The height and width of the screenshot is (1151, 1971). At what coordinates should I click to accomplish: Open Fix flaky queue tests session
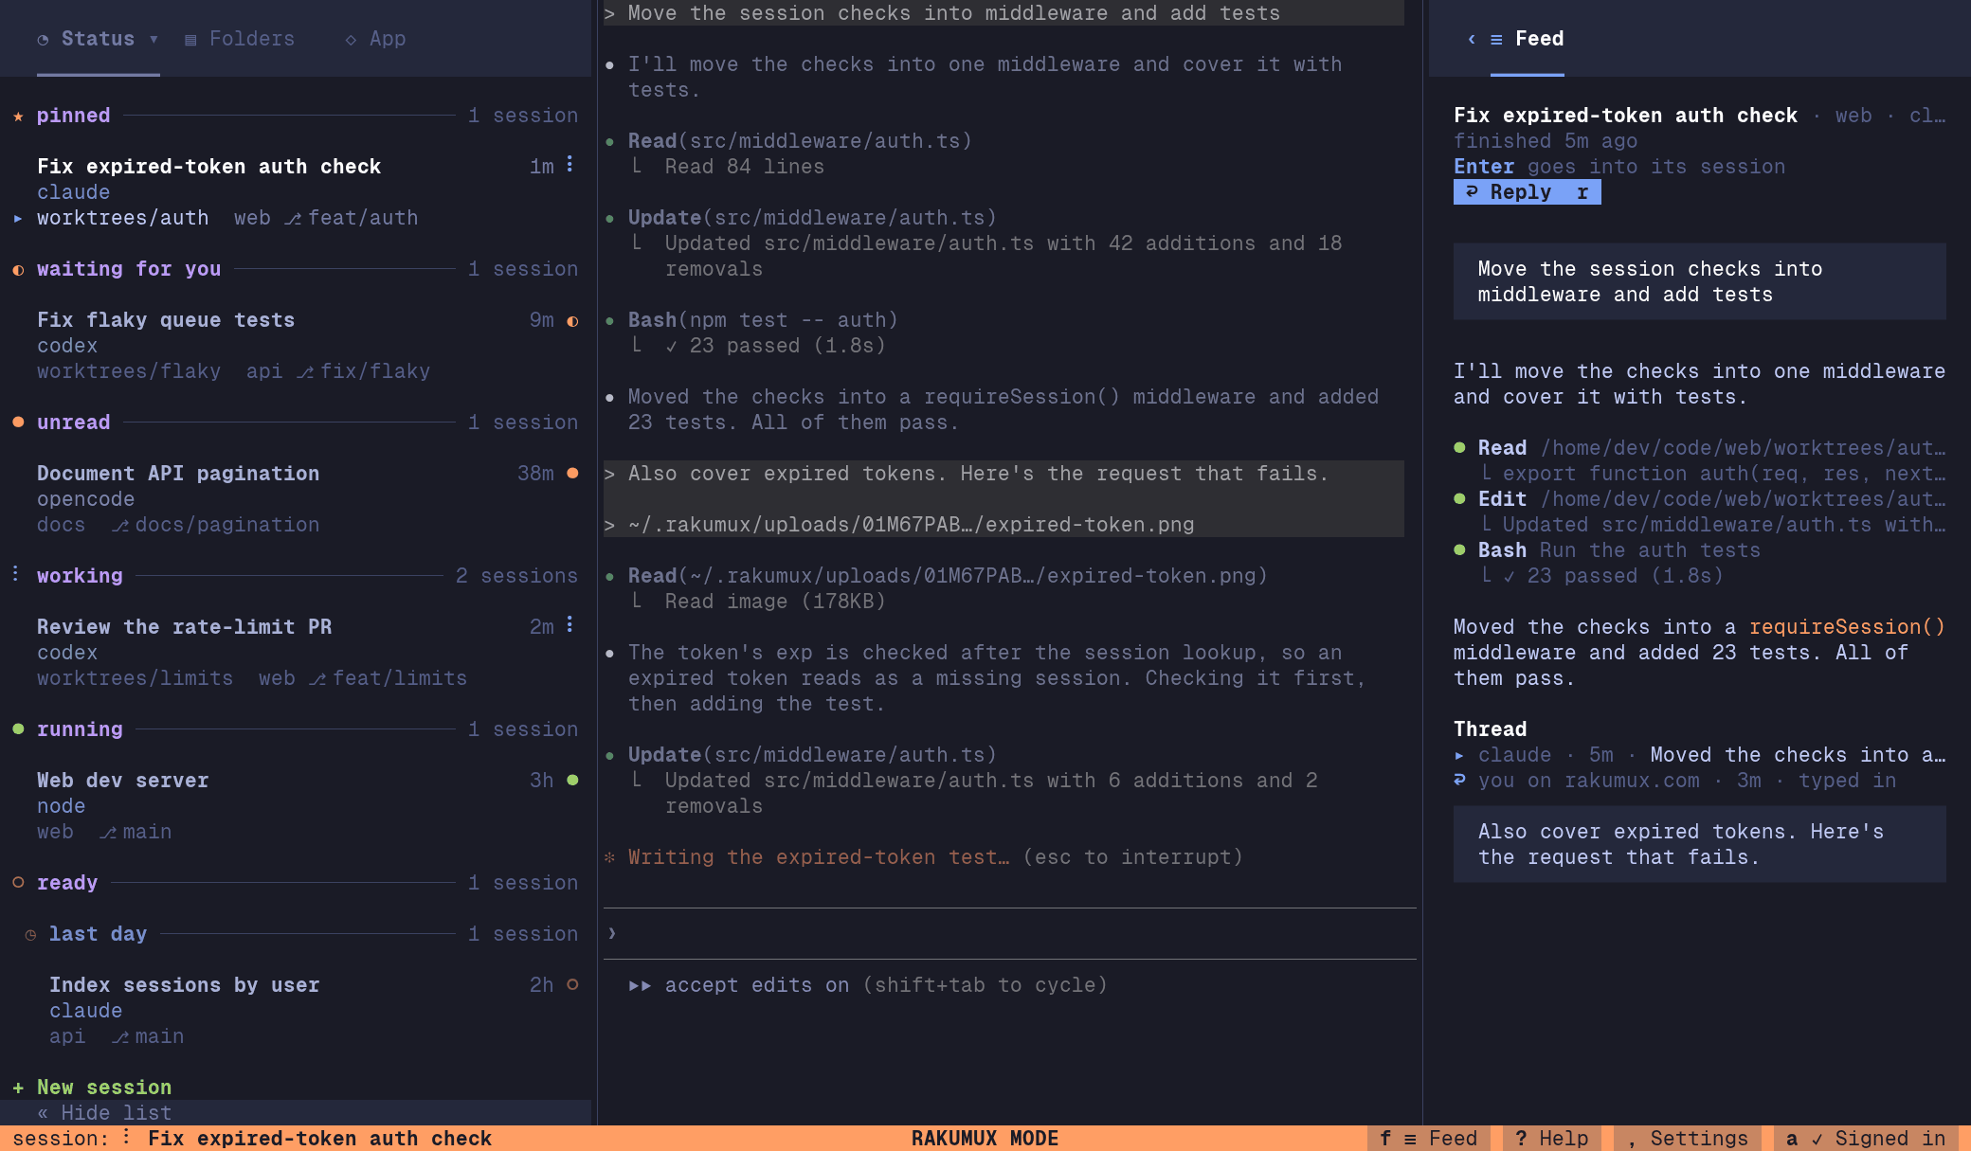click(166, 320)
